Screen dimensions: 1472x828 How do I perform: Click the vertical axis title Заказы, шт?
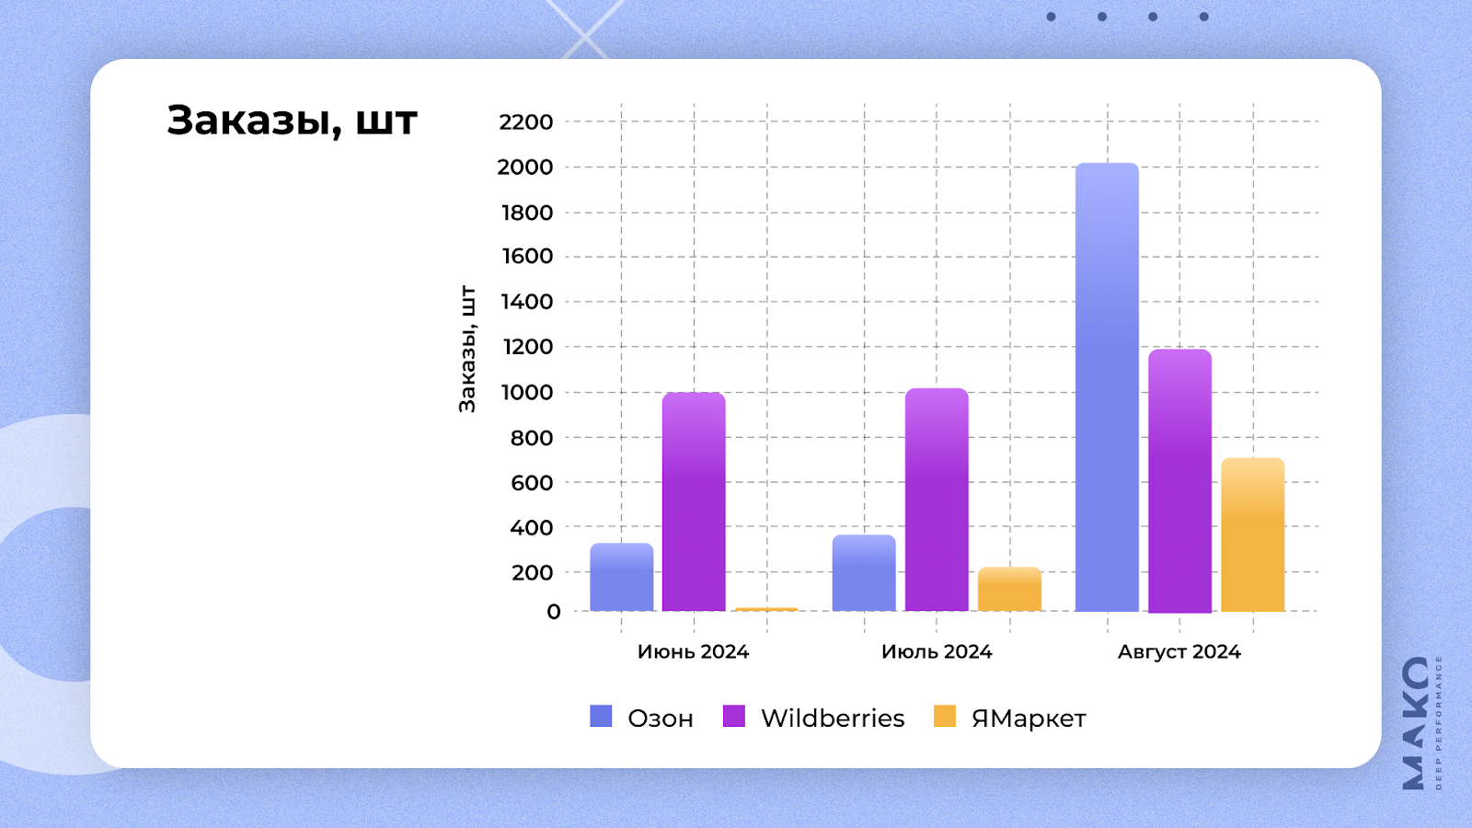(467, 349)
